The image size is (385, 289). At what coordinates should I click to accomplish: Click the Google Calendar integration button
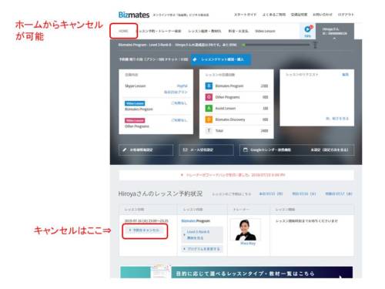pos(296,150)
